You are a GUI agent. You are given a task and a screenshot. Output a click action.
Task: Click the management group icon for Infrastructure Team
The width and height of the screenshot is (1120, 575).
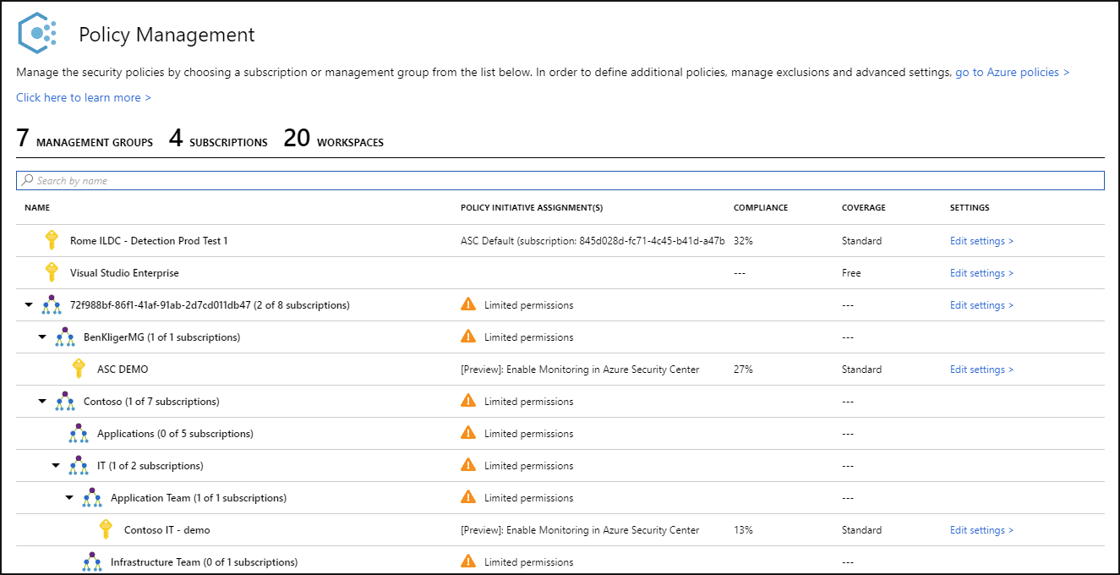point(92,561)
